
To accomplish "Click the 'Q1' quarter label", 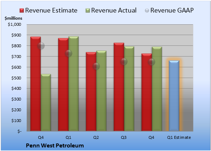I will click(68, 137).
